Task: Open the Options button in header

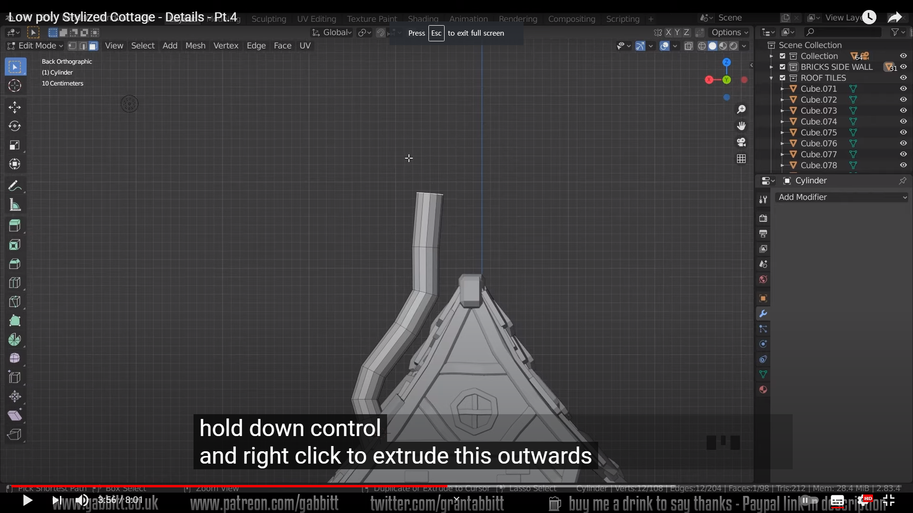Action: pyautogui.click(x=729, y=32)
